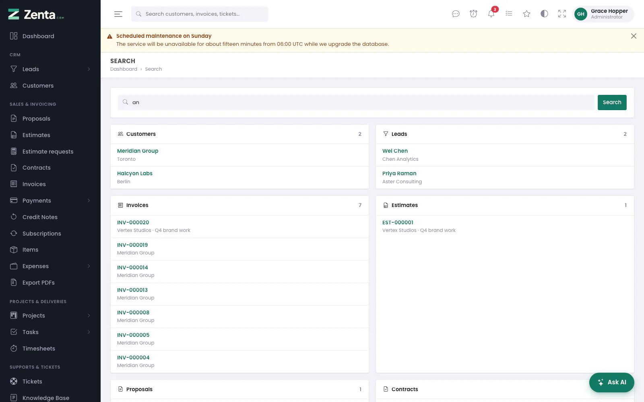This screenshot has width=644, height=402.
Task: Open Contracts in the sidebar
Action: (x=50, y=168)
